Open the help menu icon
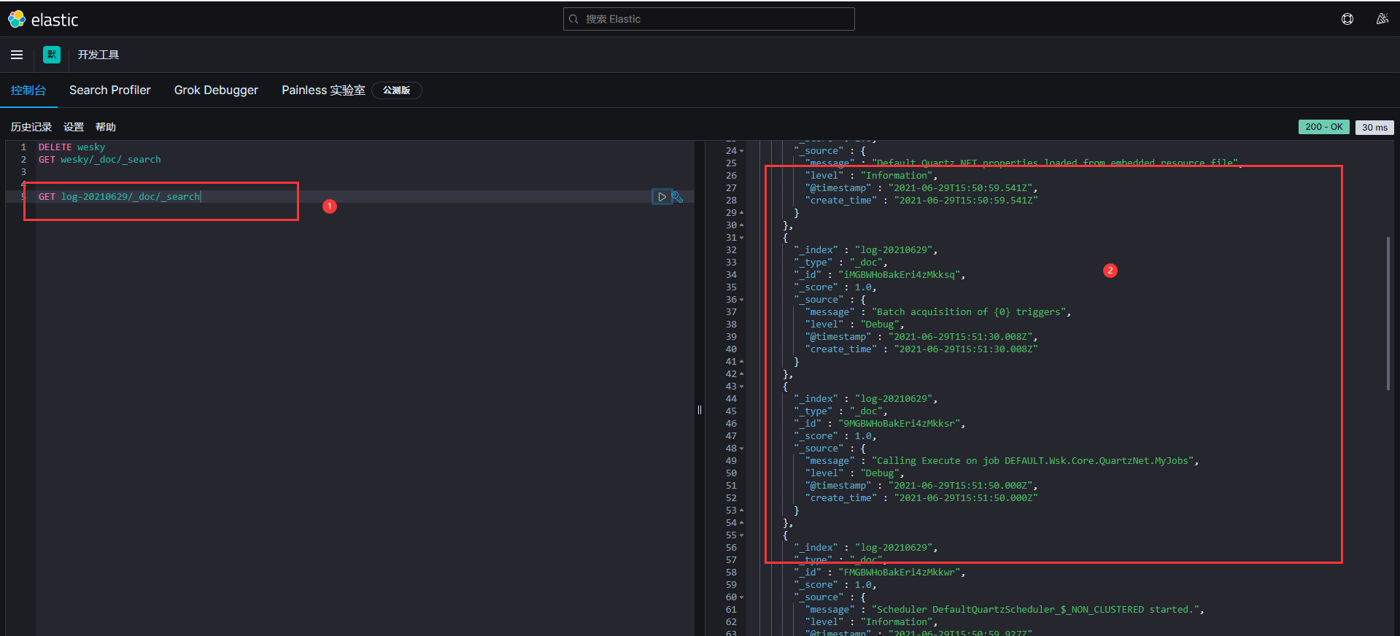 (x=1347, y=19)
